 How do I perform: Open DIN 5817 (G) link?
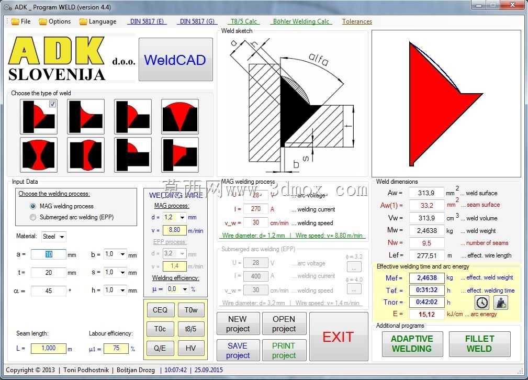(197, 21)
